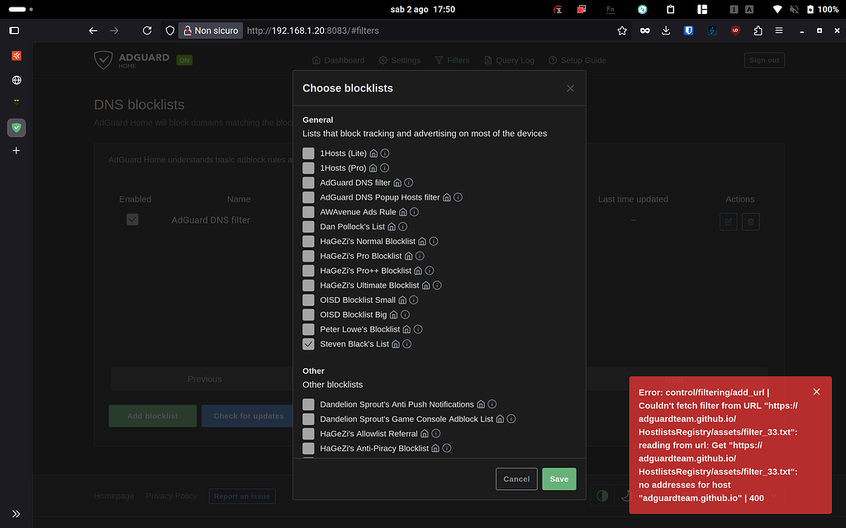Open homepage icon for HaGeZi's Allowlist Referral
Screen dimensions: 846x528
(424, 434)
